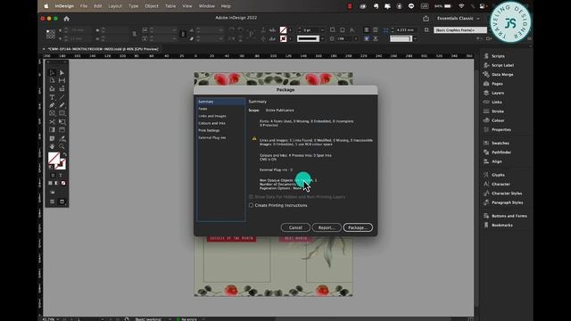The height and width of the screenshot is (321, 571).
Task: Open Essentials Classic workspace dropdown
Action: [x=459, y=18]
